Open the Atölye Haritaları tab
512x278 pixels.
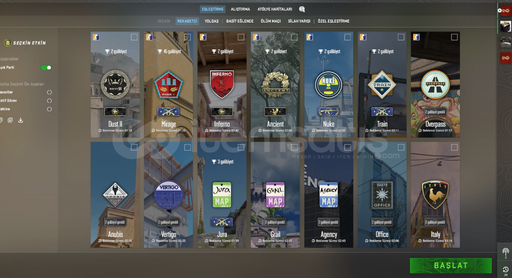click(x=275, y=9)
